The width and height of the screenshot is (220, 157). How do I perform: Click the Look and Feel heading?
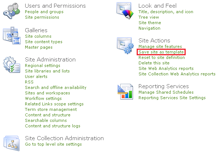click(158, 6)
